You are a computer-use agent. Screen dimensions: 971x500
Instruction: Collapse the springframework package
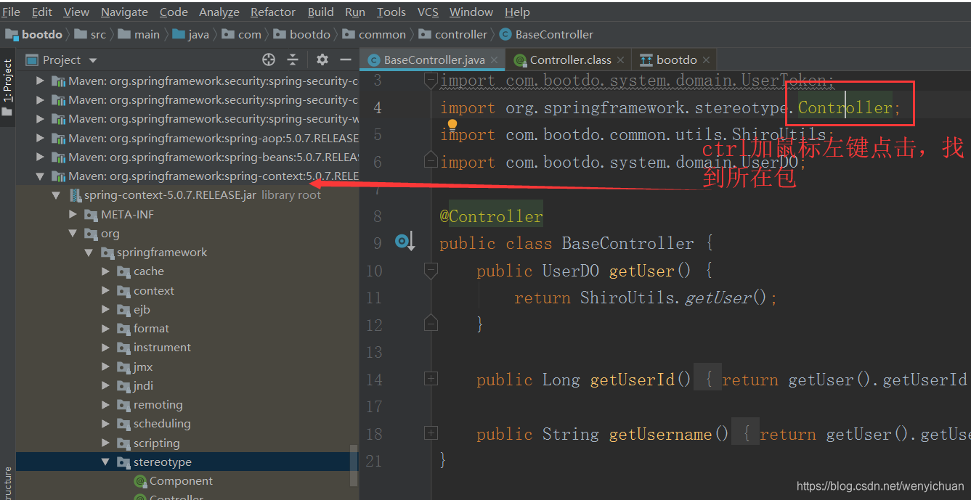click(x=89, y=252)
